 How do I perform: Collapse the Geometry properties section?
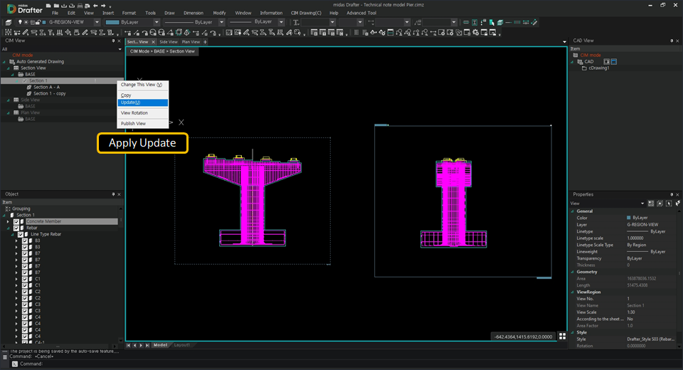point(573,272)
